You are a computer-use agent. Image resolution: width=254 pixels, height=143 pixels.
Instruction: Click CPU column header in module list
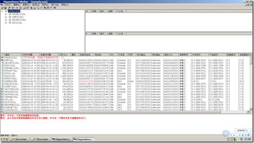[x=113, y=55]
